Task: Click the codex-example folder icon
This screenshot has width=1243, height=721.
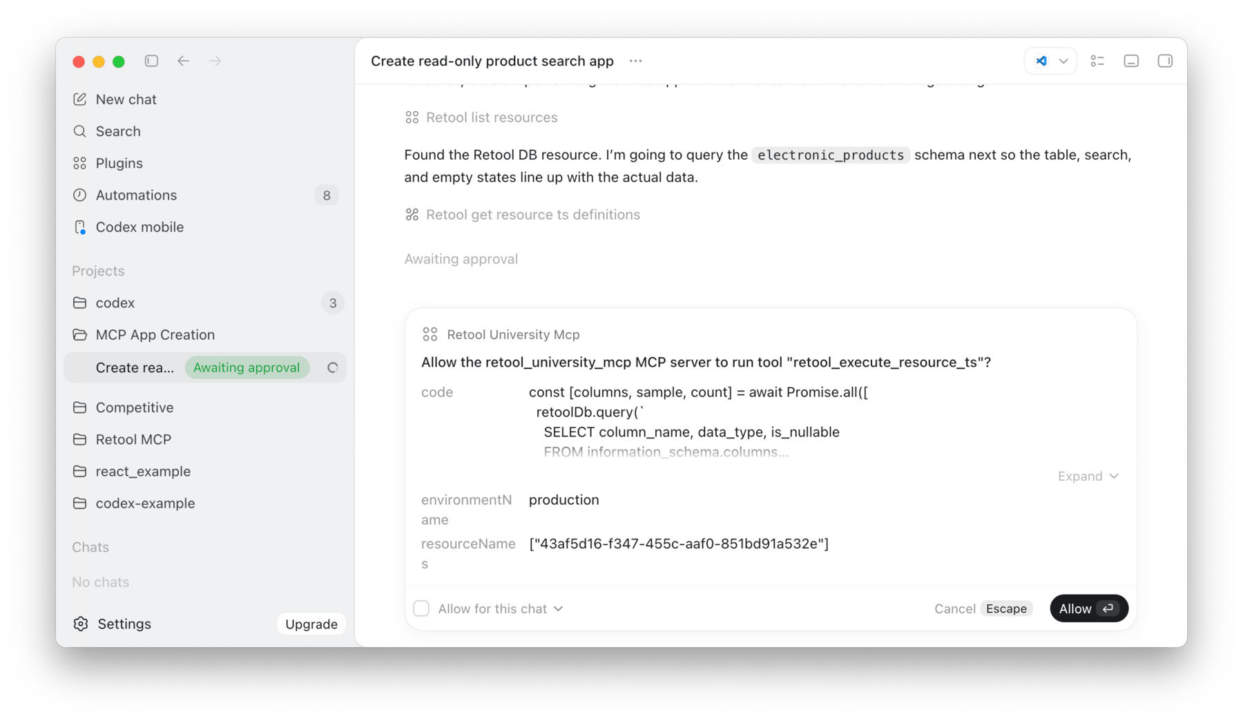Action: [80, 503]
